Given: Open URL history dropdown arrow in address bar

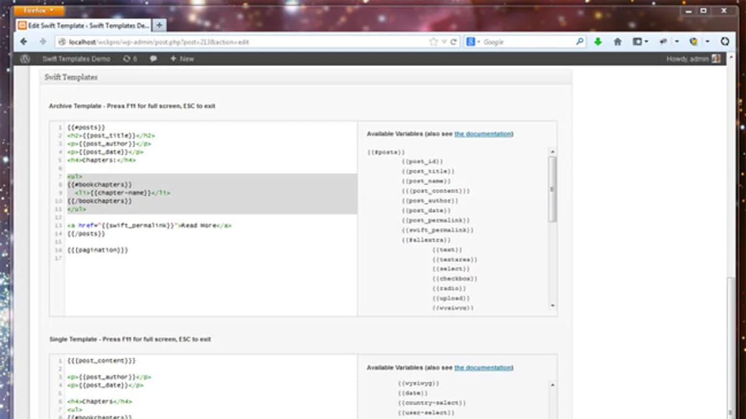Looking at the screenshot, I should pos(444,42).
